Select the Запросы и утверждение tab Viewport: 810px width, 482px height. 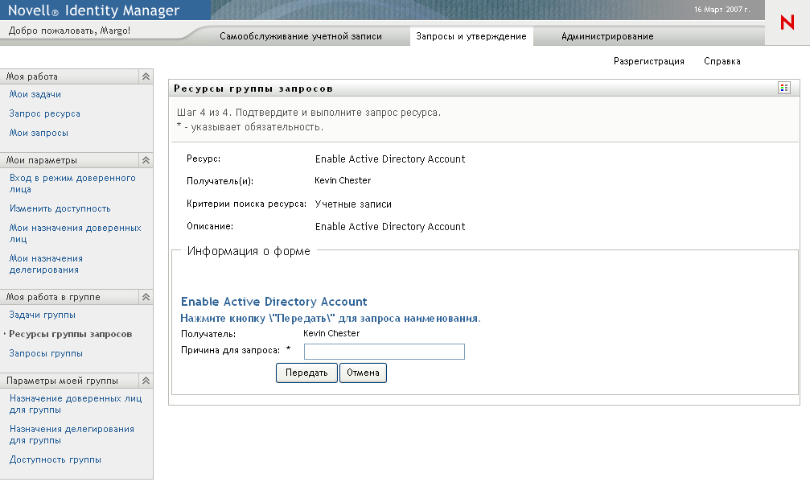[x=471, y=36]
